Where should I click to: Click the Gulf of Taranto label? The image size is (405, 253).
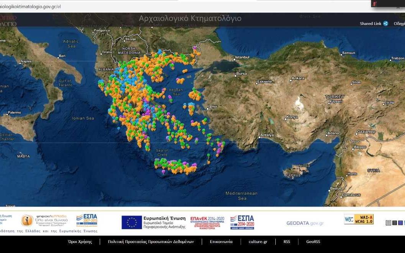pos(65,83)
